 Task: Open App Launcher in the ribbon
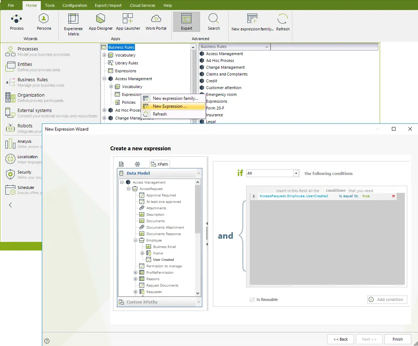coord(128,22)
